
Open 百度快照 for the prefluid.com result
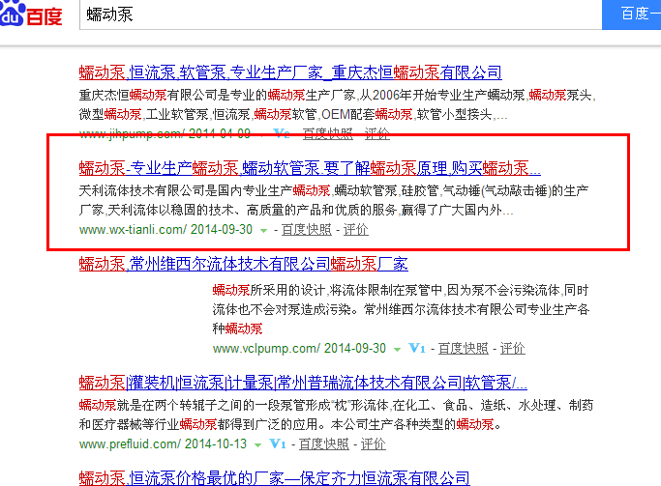324,443
